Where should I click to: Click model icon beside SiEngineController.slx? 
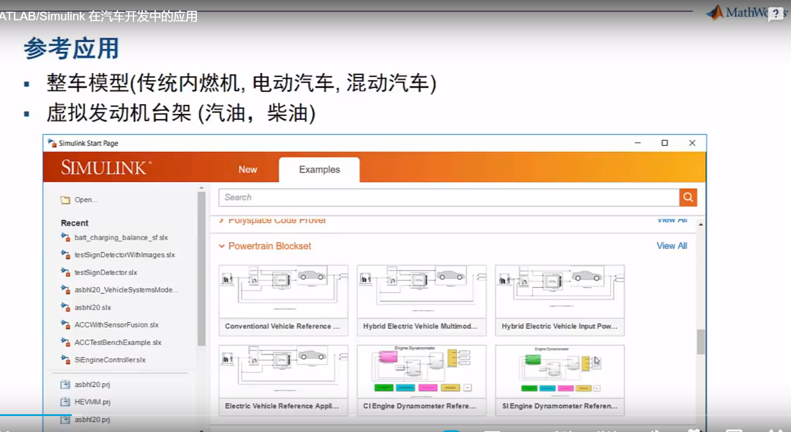tap(65, 360)
